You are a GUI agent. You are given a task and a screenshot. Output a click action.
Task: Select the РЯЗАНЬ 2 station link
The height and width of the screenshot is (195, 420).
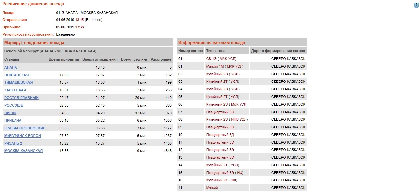point(13,143)
